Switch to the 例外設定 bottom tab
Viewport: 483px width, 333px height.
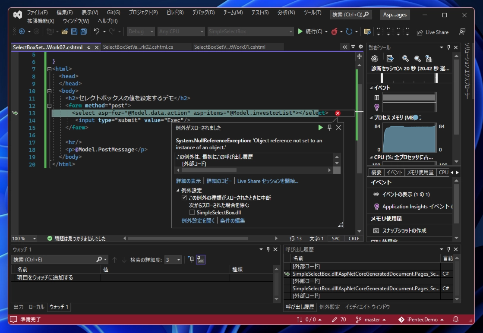[330, 307]
